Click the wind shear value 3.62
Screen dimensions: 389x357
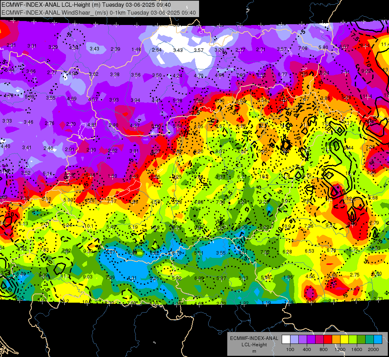94,74
